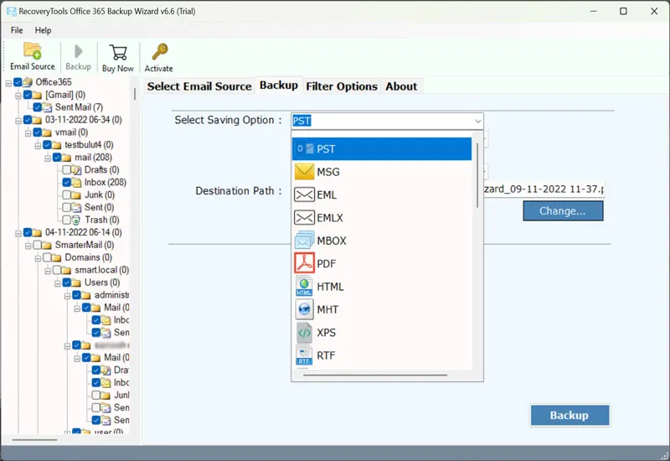Select the RTF format option
Image resolution: width=670 pixels, height=461 pixels.
tap(326, 355)
